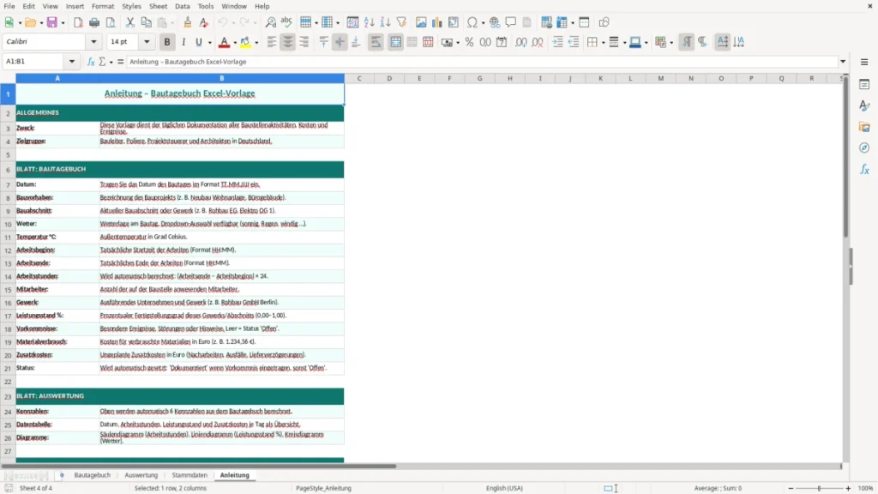
Task: Click the Clear Direct Formatting icon
Action: (x=204, y=22)
